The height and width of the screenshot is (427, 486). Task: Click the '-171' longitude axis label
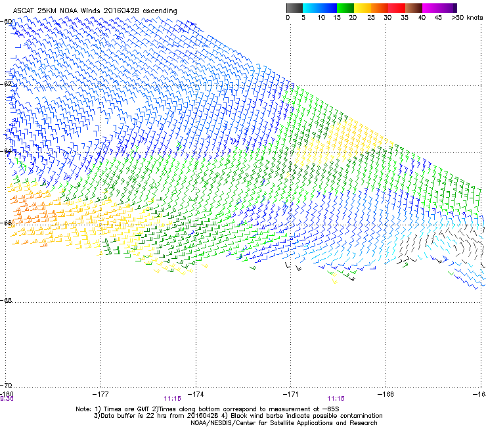pos(290,394)
